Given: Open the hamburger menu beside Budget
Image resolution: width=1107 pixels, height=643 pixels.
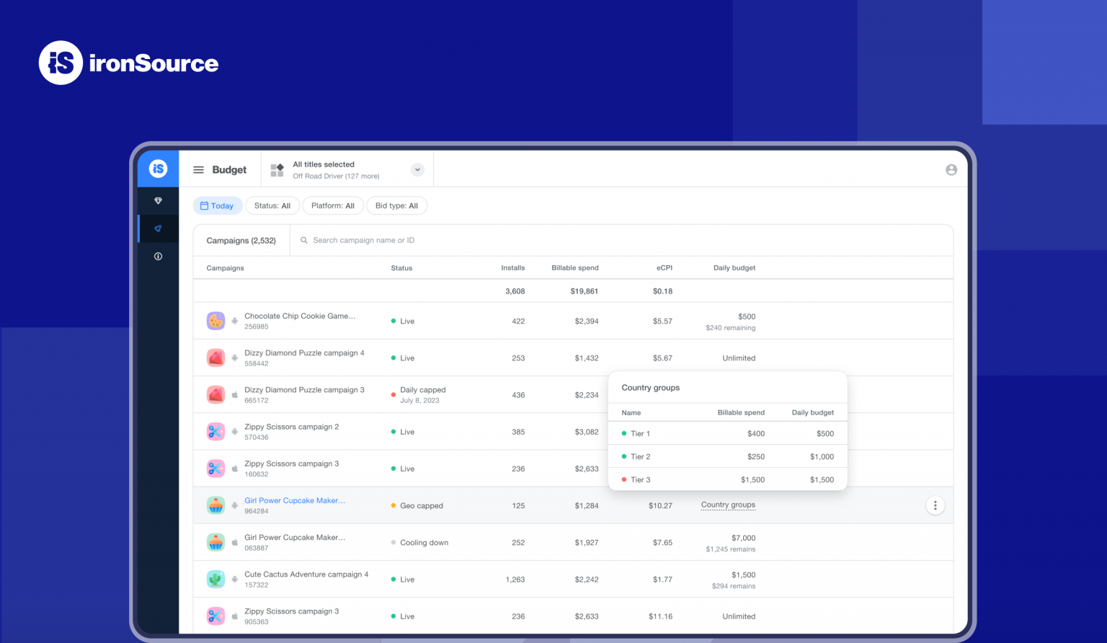Looking at the screenshot, I should click(x=198, y=169).
